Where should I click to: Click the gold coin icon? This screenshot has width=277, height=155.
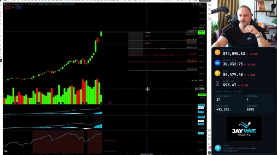click(x=217, y=73)
